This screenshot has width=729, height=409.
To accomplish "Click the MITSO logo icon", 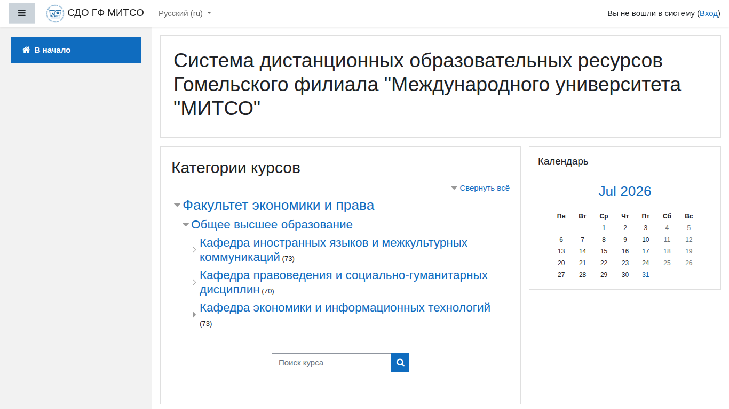I will (x=55, y=13).
